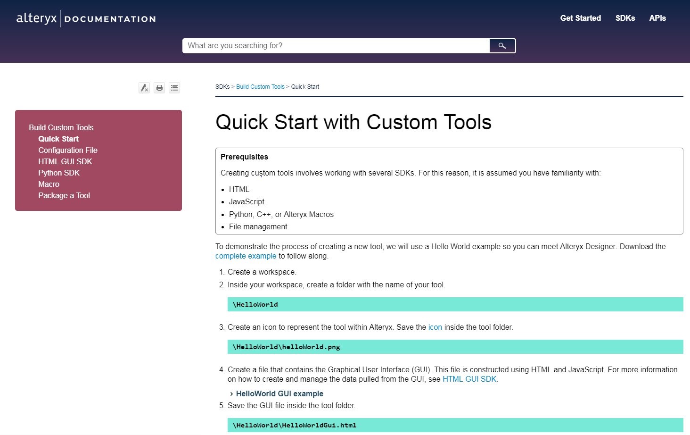Open the HTML GUI SDK inline link
The image size is (690, 435).
[x=469, y=379]
